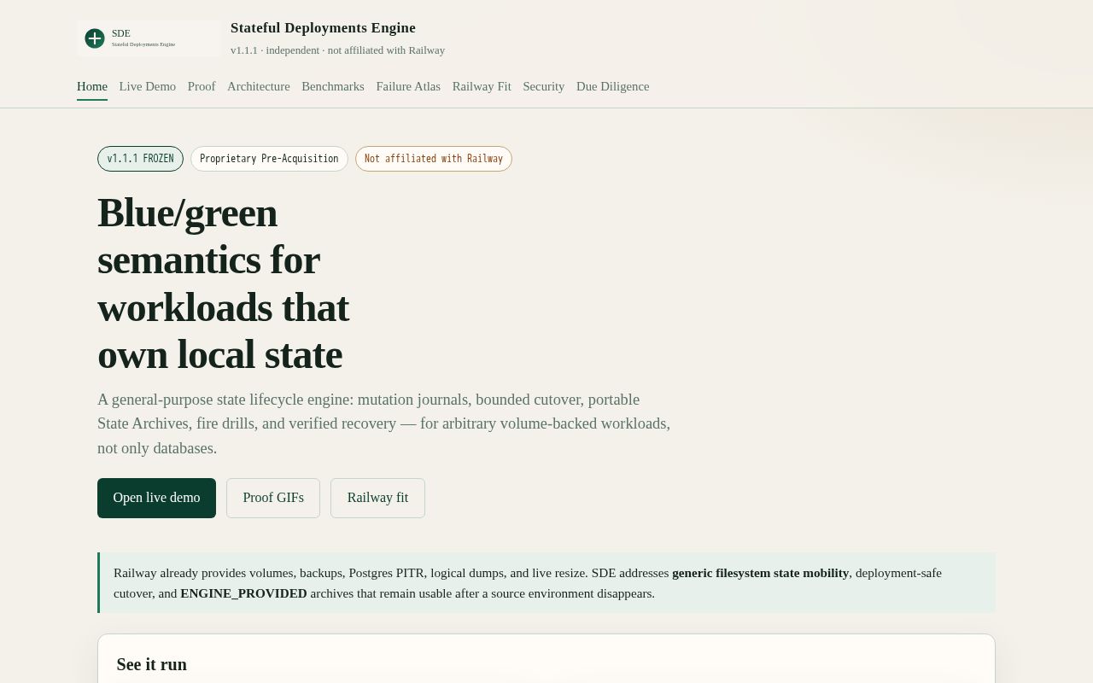Click the Not affiliated with Railway badge
This screenshot has width=1093, height=683.
(x=434, y=159)
